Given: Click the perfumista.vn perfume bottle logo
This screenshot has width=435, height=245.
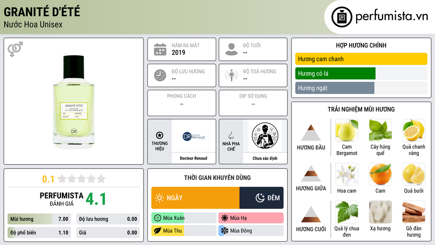Looking at the screenshot, I should click(342, 17).
